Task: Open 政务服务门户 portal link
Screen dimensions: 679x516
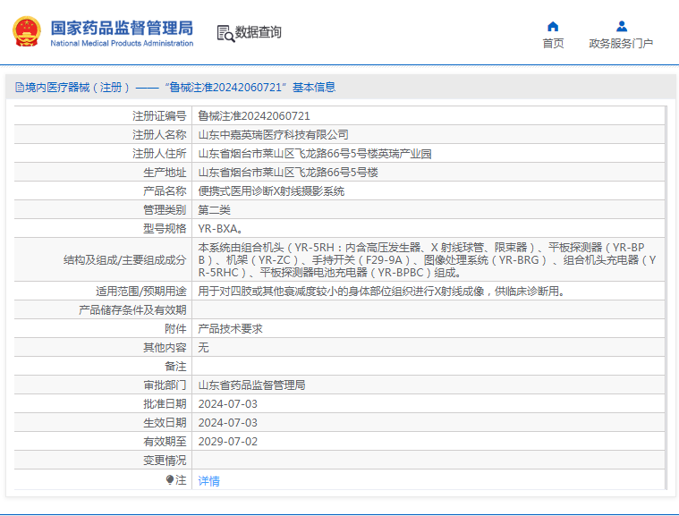Action: tap(621, 43)
